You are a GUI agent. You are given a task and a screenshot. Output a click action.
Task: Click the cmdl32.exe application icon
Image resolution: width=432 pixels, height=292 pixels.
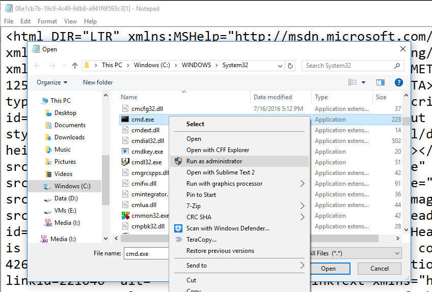tap(125, 162)
